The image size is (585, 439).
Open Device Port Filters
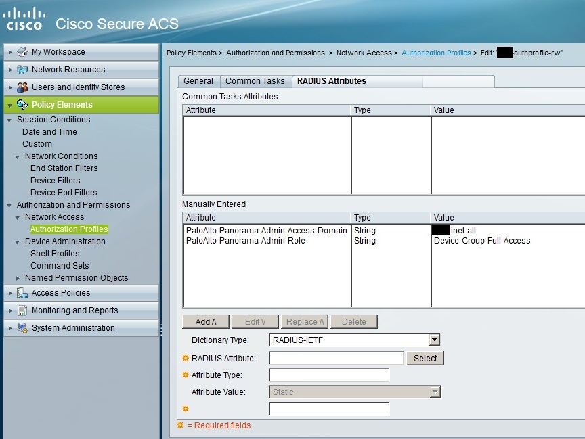tap(64, 193)
